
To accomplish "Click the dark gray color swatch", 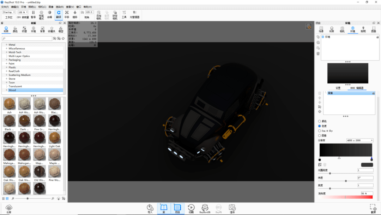I will click(x=367, y=165).
